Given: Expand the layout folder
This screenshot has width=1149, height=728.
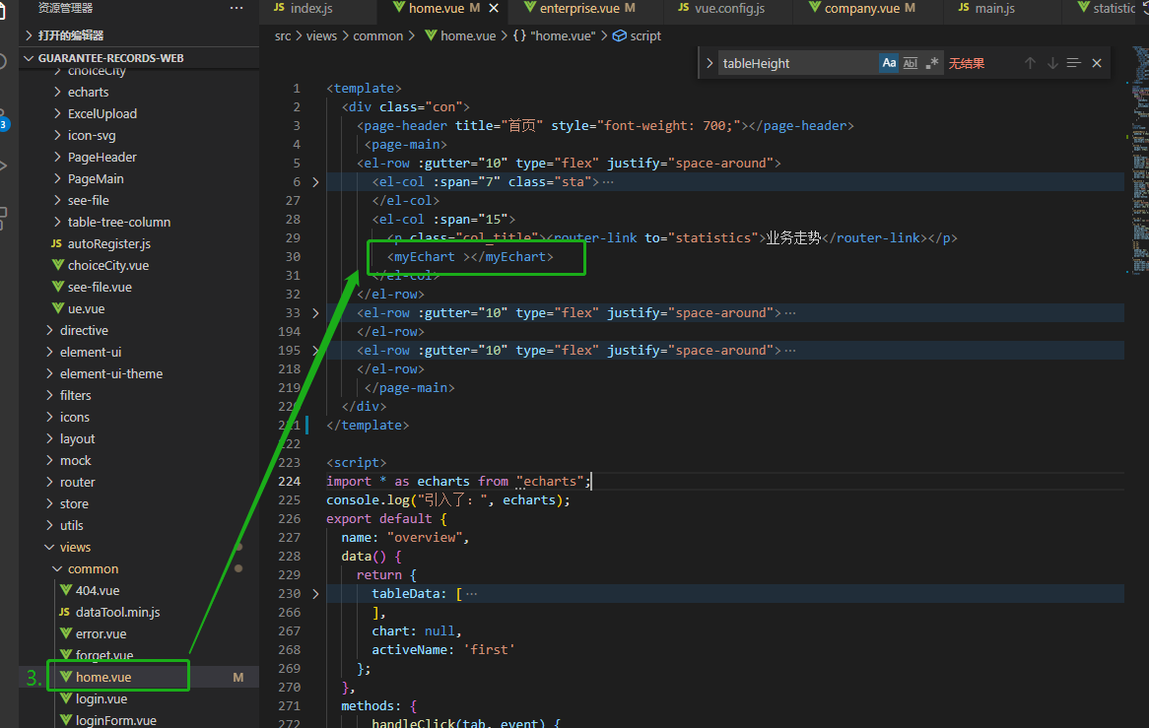Looking at the screenshot, I should click(77, 438).
